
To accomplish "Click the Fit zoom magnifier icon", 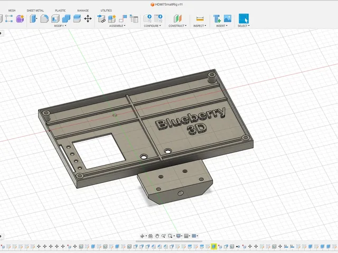I will point(170,236).
